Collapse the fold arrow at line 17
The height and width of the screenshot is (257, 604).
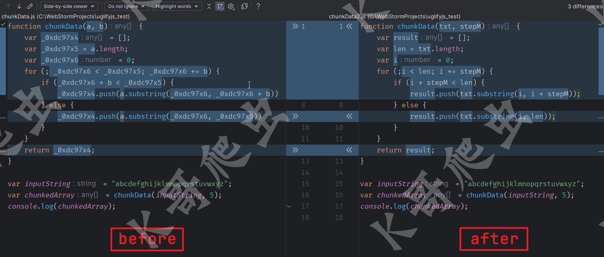[290, 206]
